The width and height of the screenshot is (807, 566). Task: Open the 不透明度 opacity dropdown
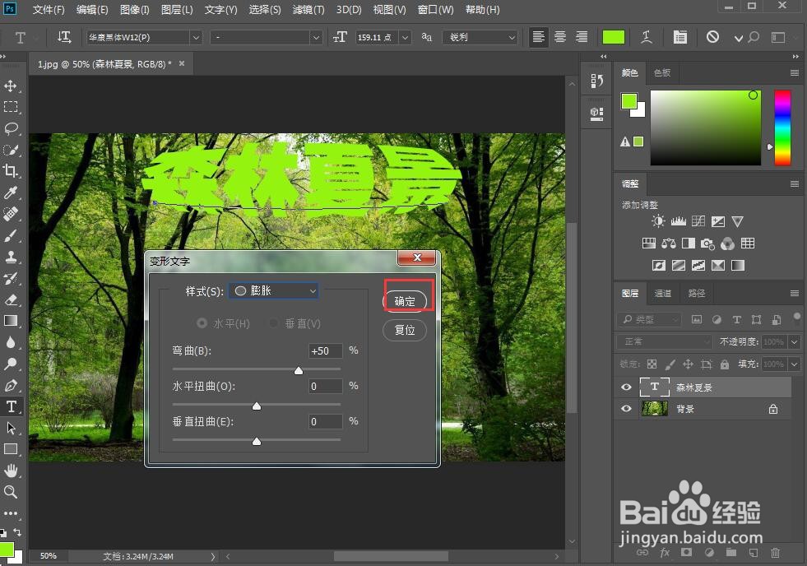click(795, 341)
